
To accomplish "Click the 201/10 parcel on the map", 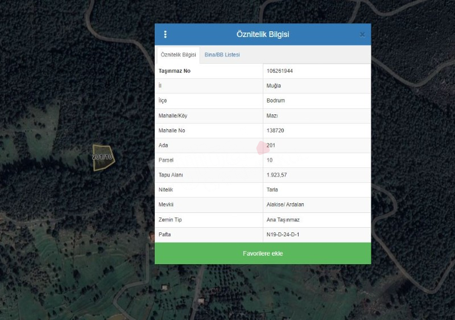I will (x=103, y=158).
